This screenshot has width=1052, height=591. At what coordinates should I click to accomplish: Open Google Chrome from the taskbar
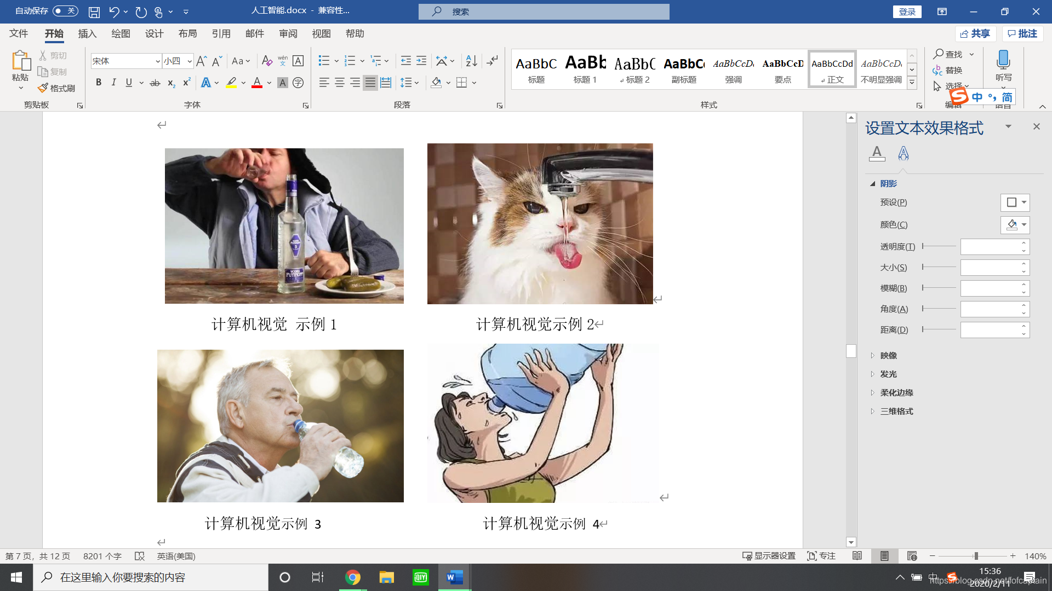click(353, 577)
